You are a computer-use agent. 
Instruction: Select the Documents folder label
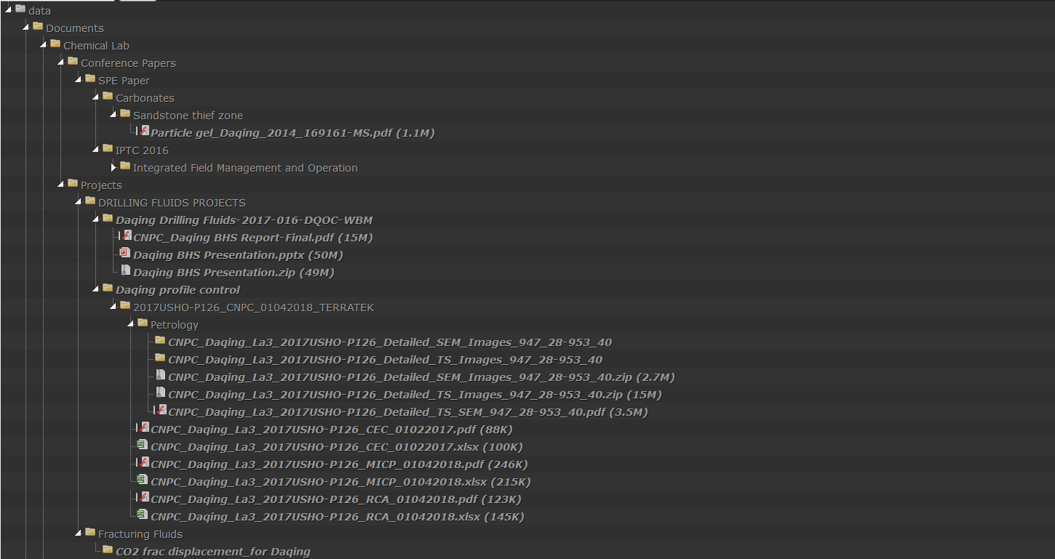75,28
